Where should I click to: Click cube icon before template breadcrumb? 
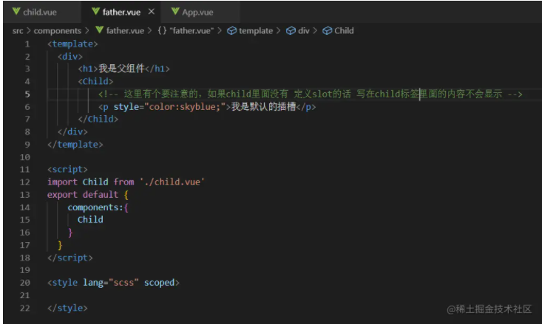coord(231,31)
